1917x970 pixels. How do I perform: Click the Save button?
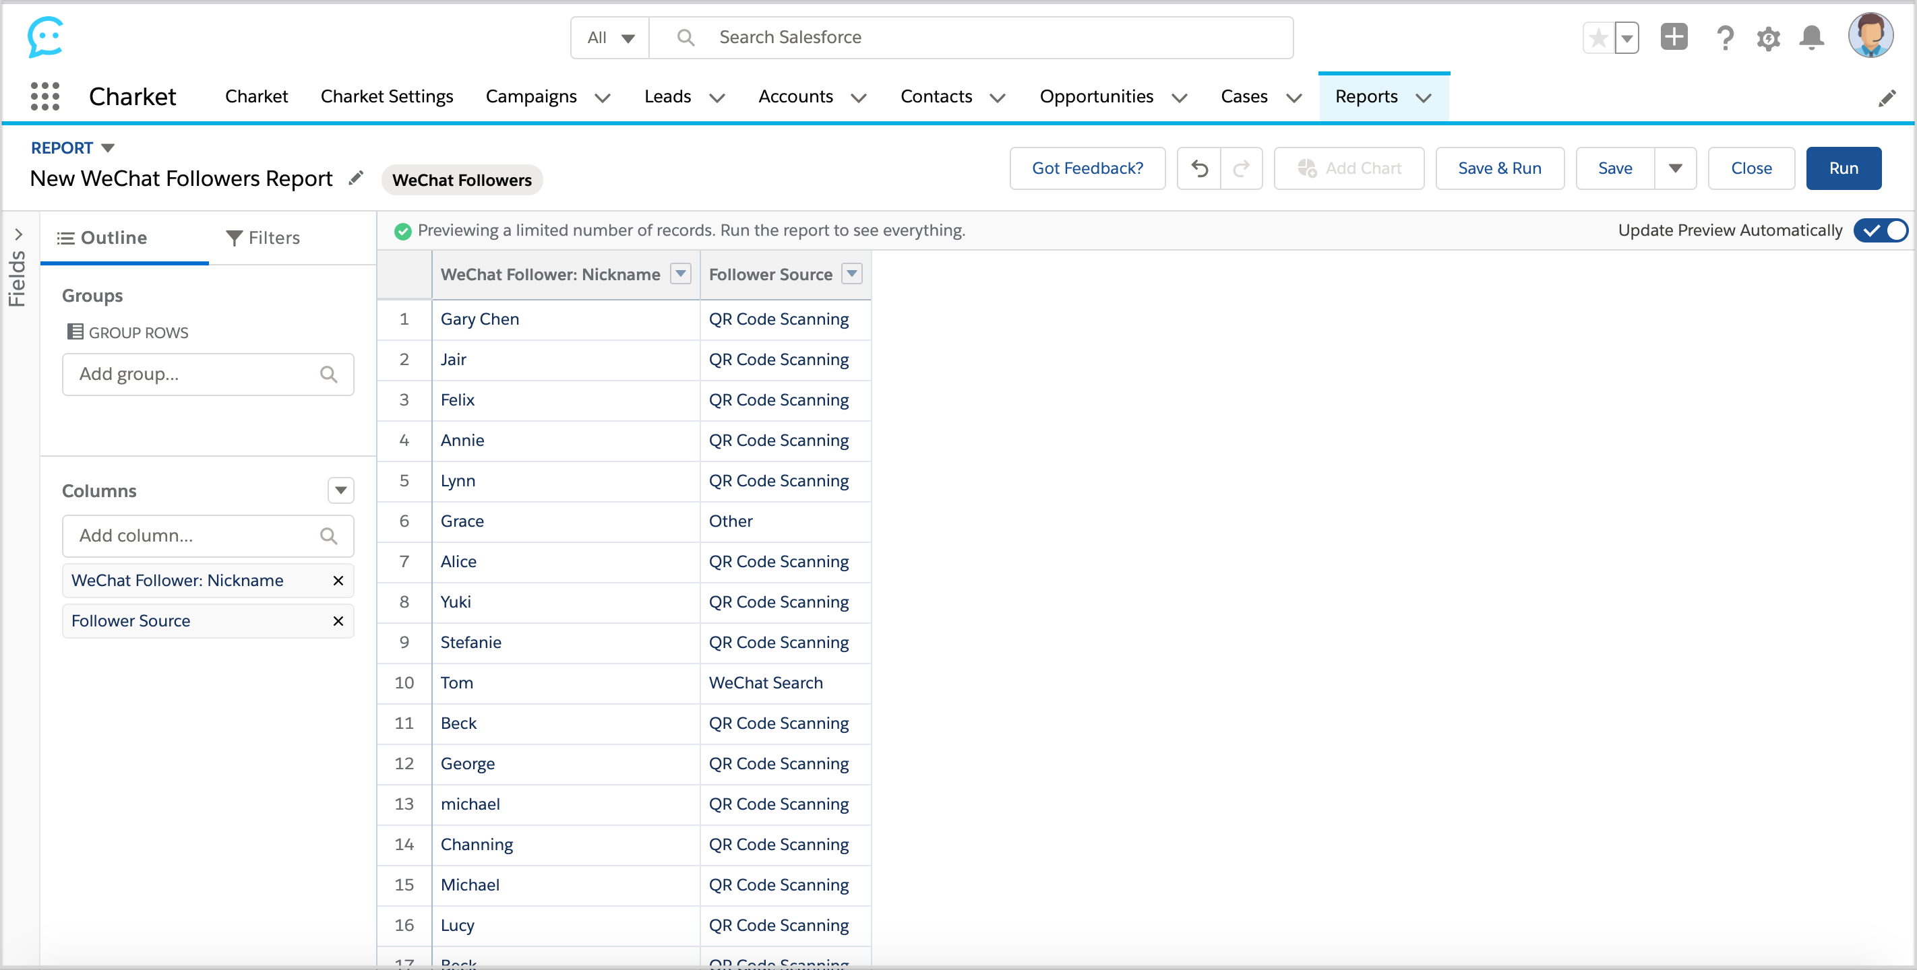click(1615, 169)
